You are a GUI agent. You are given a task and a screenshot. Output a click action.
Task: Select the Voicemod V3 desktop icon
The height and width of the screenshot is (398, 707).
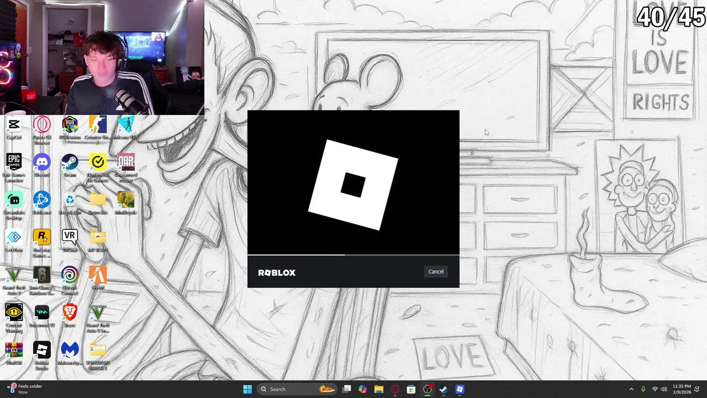click(x=42, y=317)
